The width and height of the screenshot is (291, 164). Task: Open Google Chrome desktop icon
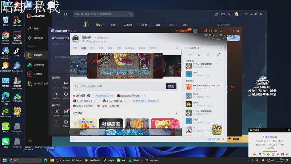pos(6,38)
